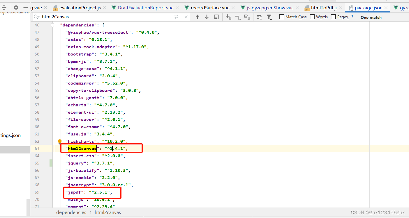409x218 pixels.
Task: Click the "dhtmlx-gantt" dependency key
Action: (84, 98)
